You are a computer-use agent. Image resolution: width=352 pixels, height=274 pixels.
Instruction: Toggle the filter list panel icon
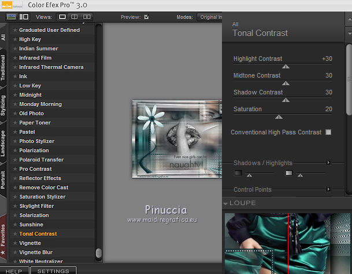[x=24, y=17]
